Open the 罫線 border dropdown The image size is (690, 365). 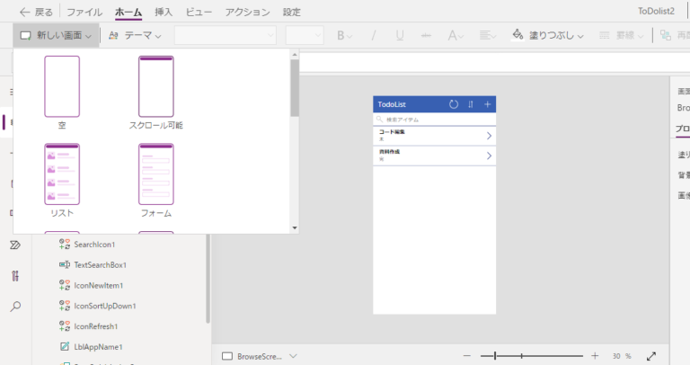click(622, 36)
